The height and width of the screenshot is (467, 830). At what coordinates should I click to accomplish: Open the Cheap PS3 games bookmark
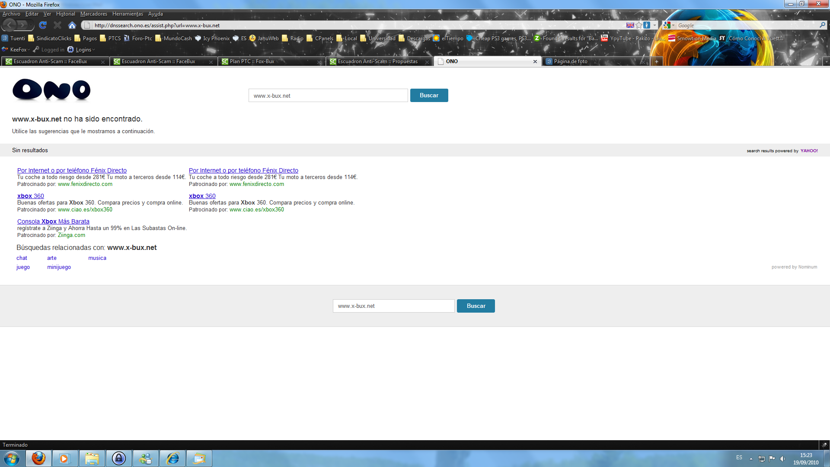pyautogui.click(x=498, y=38)
